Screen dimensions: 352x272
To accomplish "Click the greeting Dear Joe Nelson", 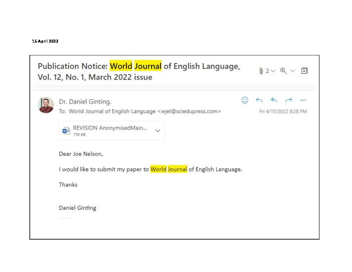I will 81,154.
